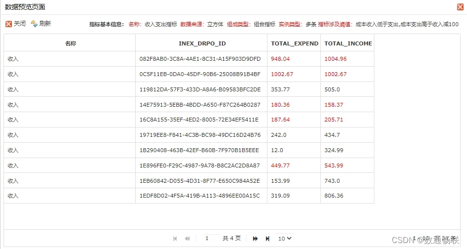Click the 共 4 页 page count label

pyautogui.click(x=232, y=238)
